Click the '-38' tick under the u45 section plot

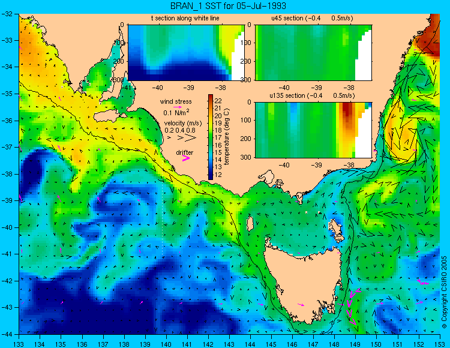(x=349, y=88)
